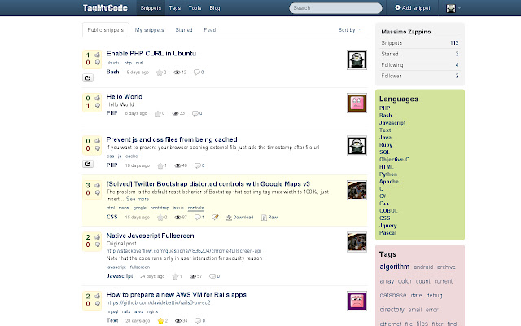Upvote the Enable PHP CURL in Ubuntu snippet
This screenshot has height=326, width=521.
[98, 55]
